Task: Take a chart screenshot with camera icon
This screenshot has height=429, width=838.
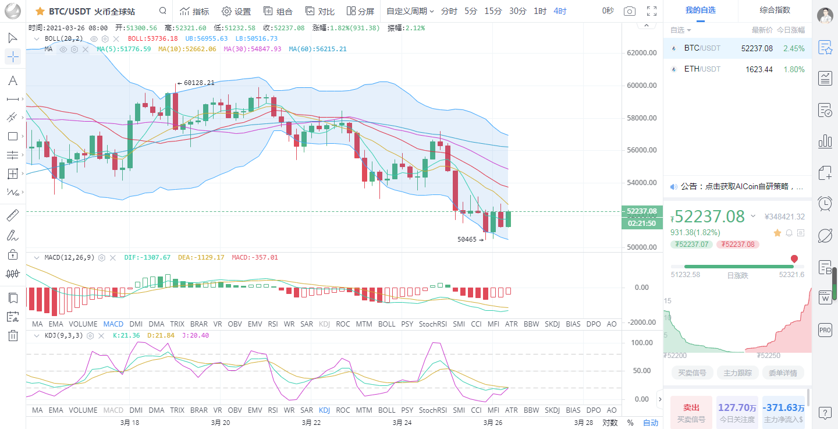Action: point(629,11)
